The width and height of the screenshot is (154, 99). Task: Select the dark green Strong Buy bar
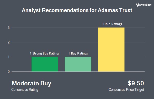pyautogui.click(x=45, y=64)
